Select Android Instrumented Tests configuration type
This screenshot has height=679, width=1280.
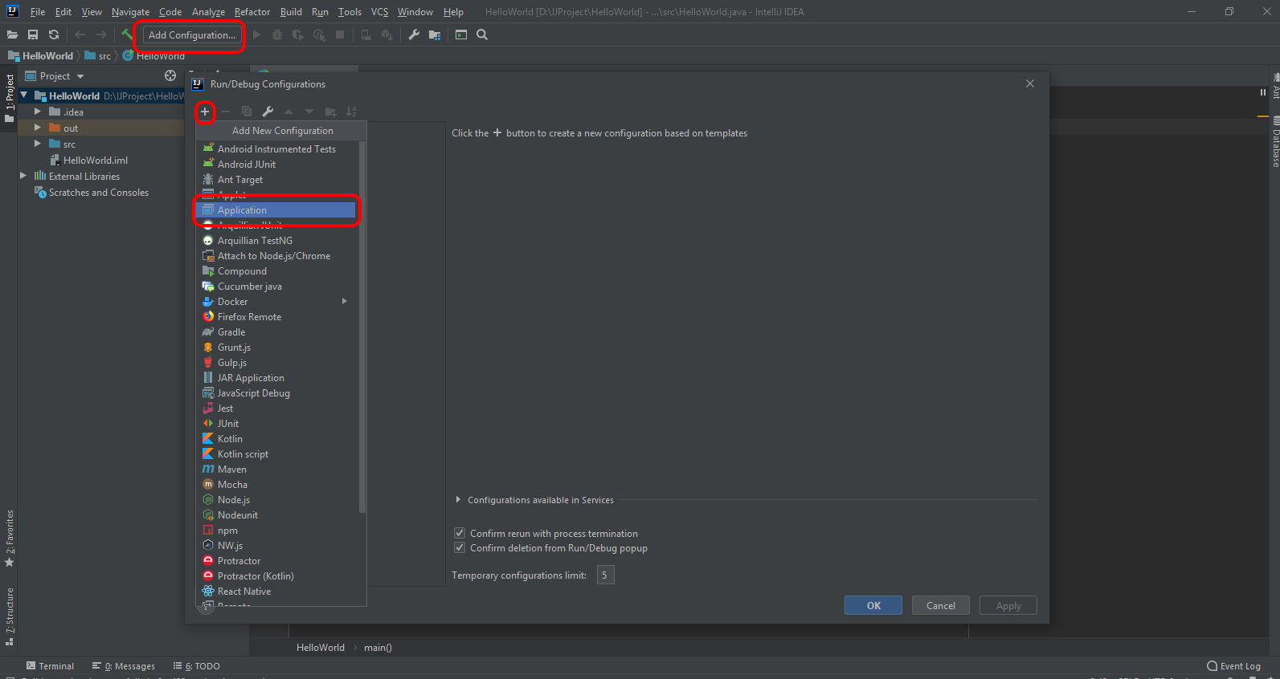coord(276,149)
